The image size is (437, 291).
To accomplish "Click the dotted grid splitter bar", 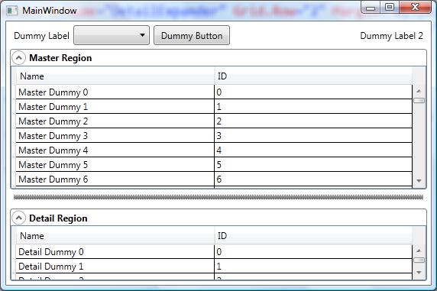I will [x=218, y=197].
